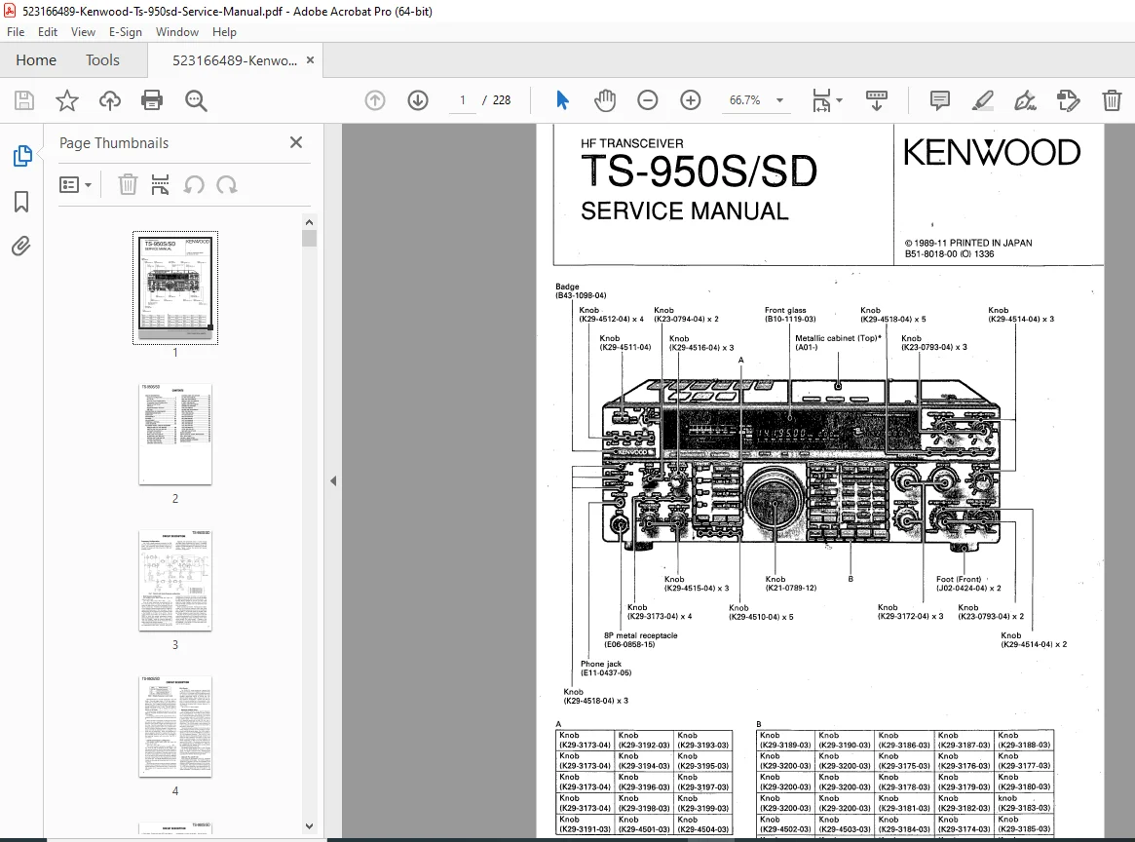
Task: Open the Find text magnifier icon
Action: [x=196, y=100]
